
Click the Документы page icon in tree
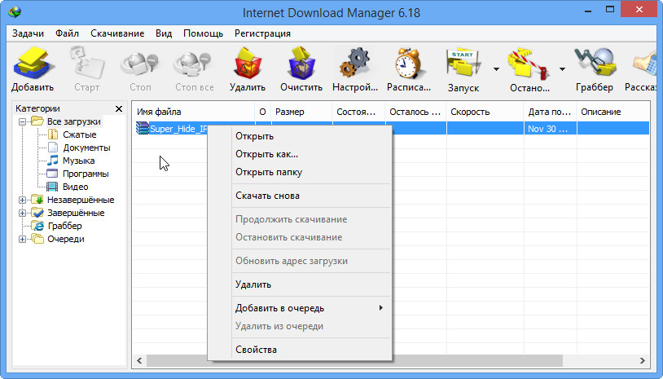[53, 148]
